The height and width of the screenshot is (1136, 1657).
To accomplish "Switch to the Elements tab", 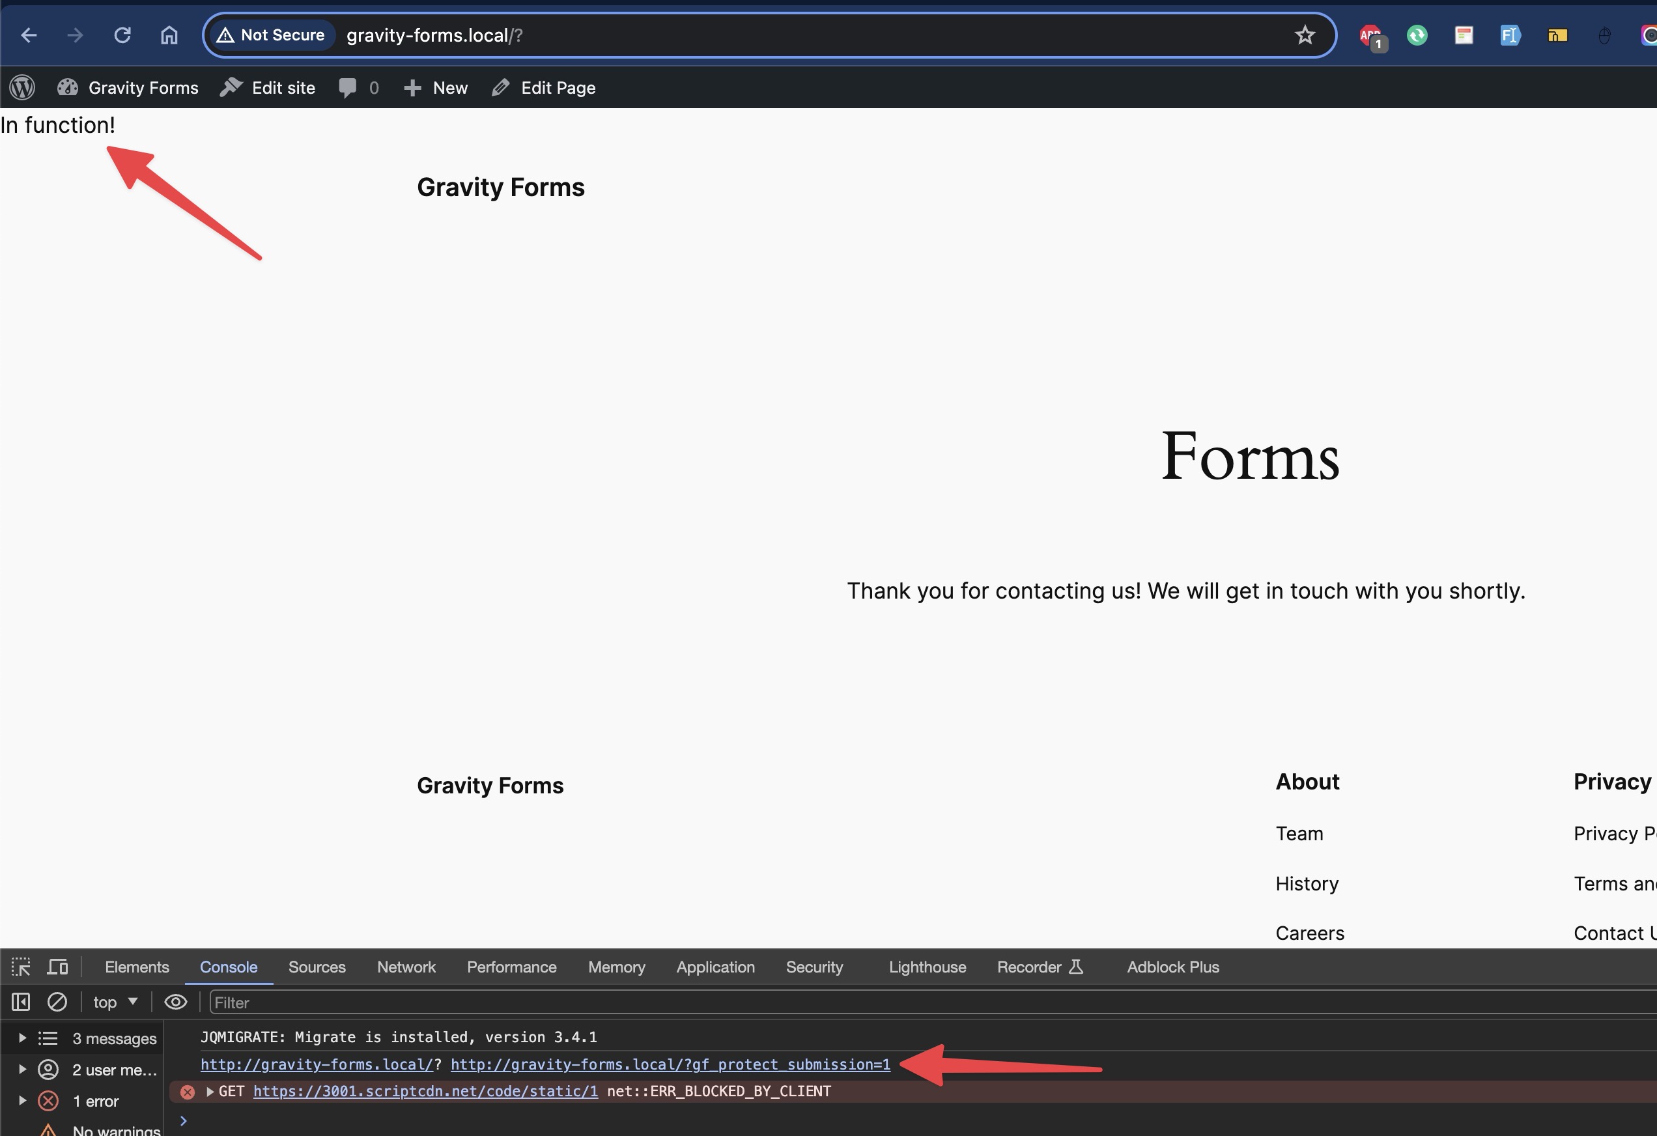I will (x=137, y=967).
